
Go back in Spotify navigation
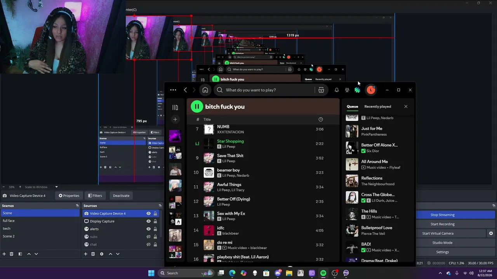coord(186,90)
